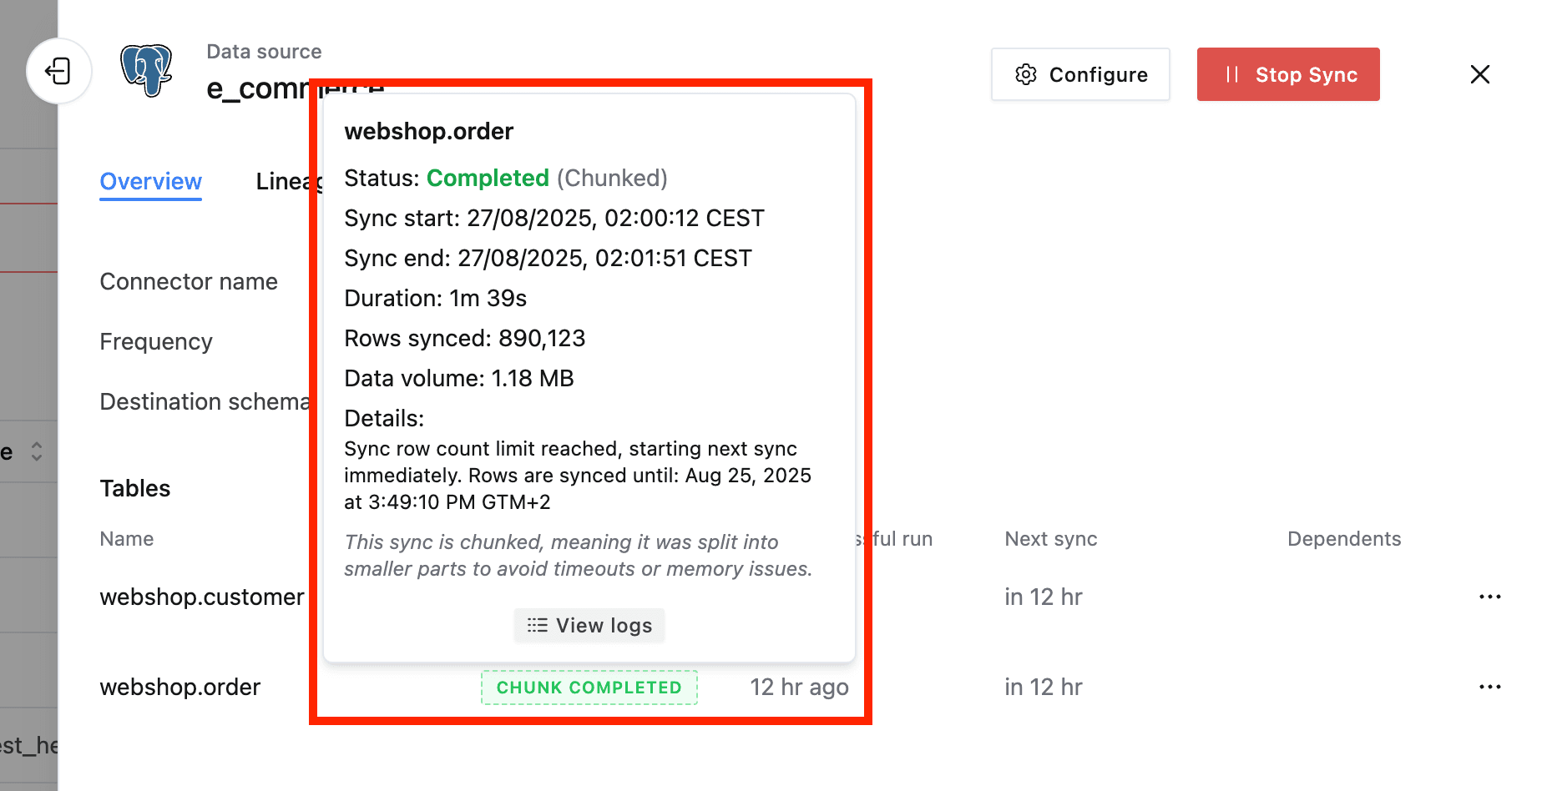This screenshot has height=791, width=1552.
Task: View logs for webshop.order sync
Action: click(589, 625)
